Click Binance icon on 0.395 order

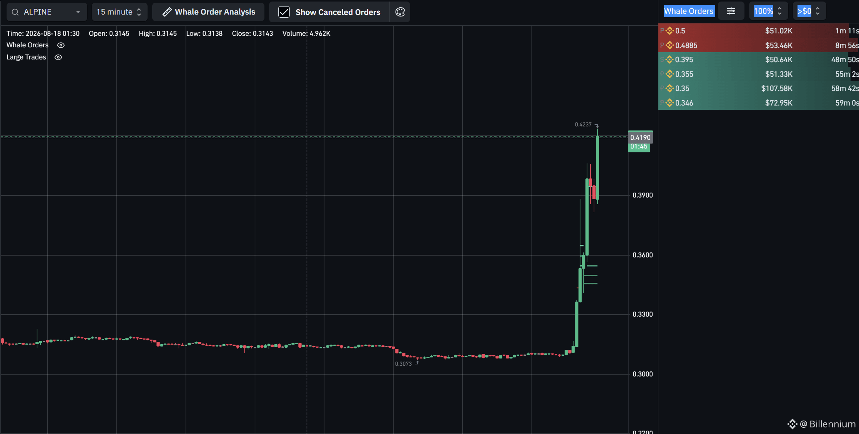[x=670, y=59]
